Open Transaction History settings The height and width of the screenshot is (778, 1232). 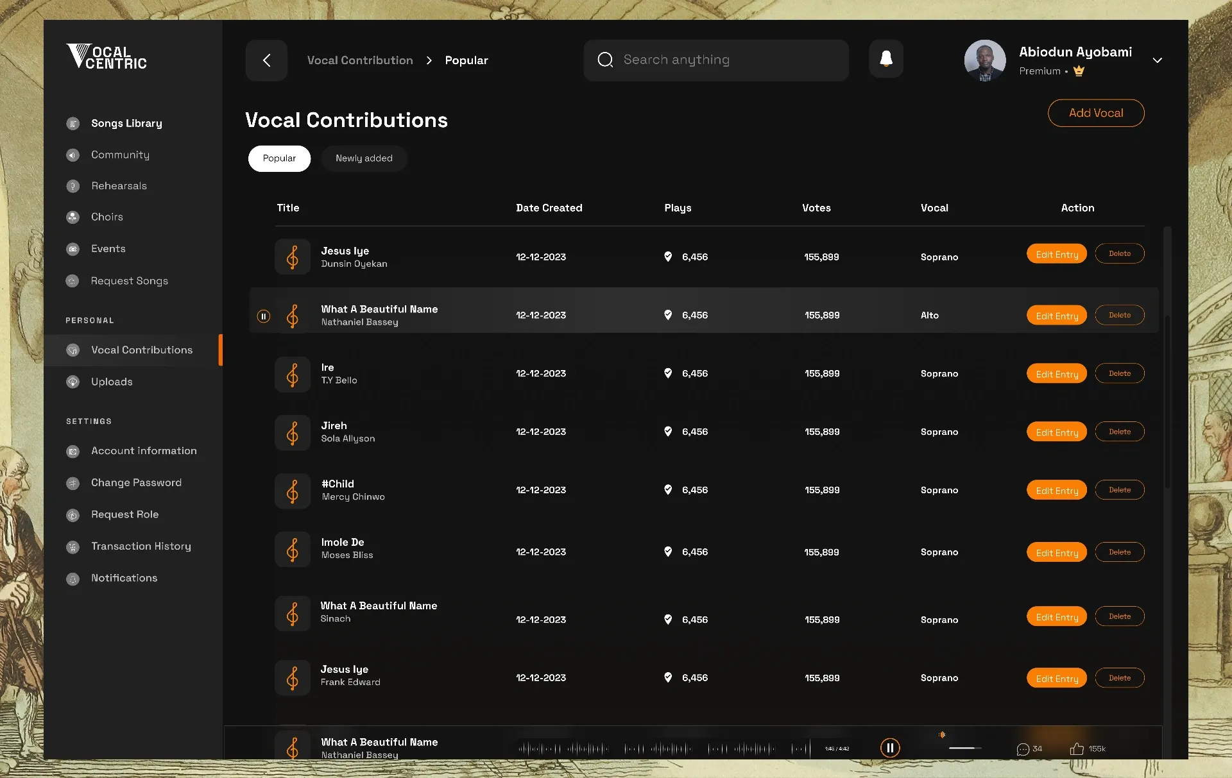coord(141,546)
